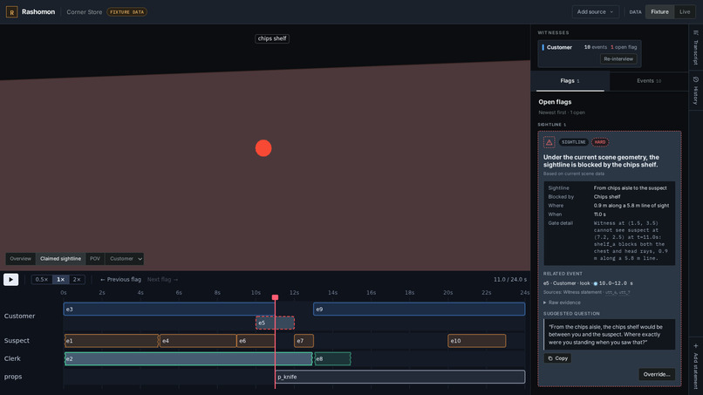The height and width of the screenshot is (395, 703).
Task: Click the Blocked by Chips shelf row
Action: [609, 197]
